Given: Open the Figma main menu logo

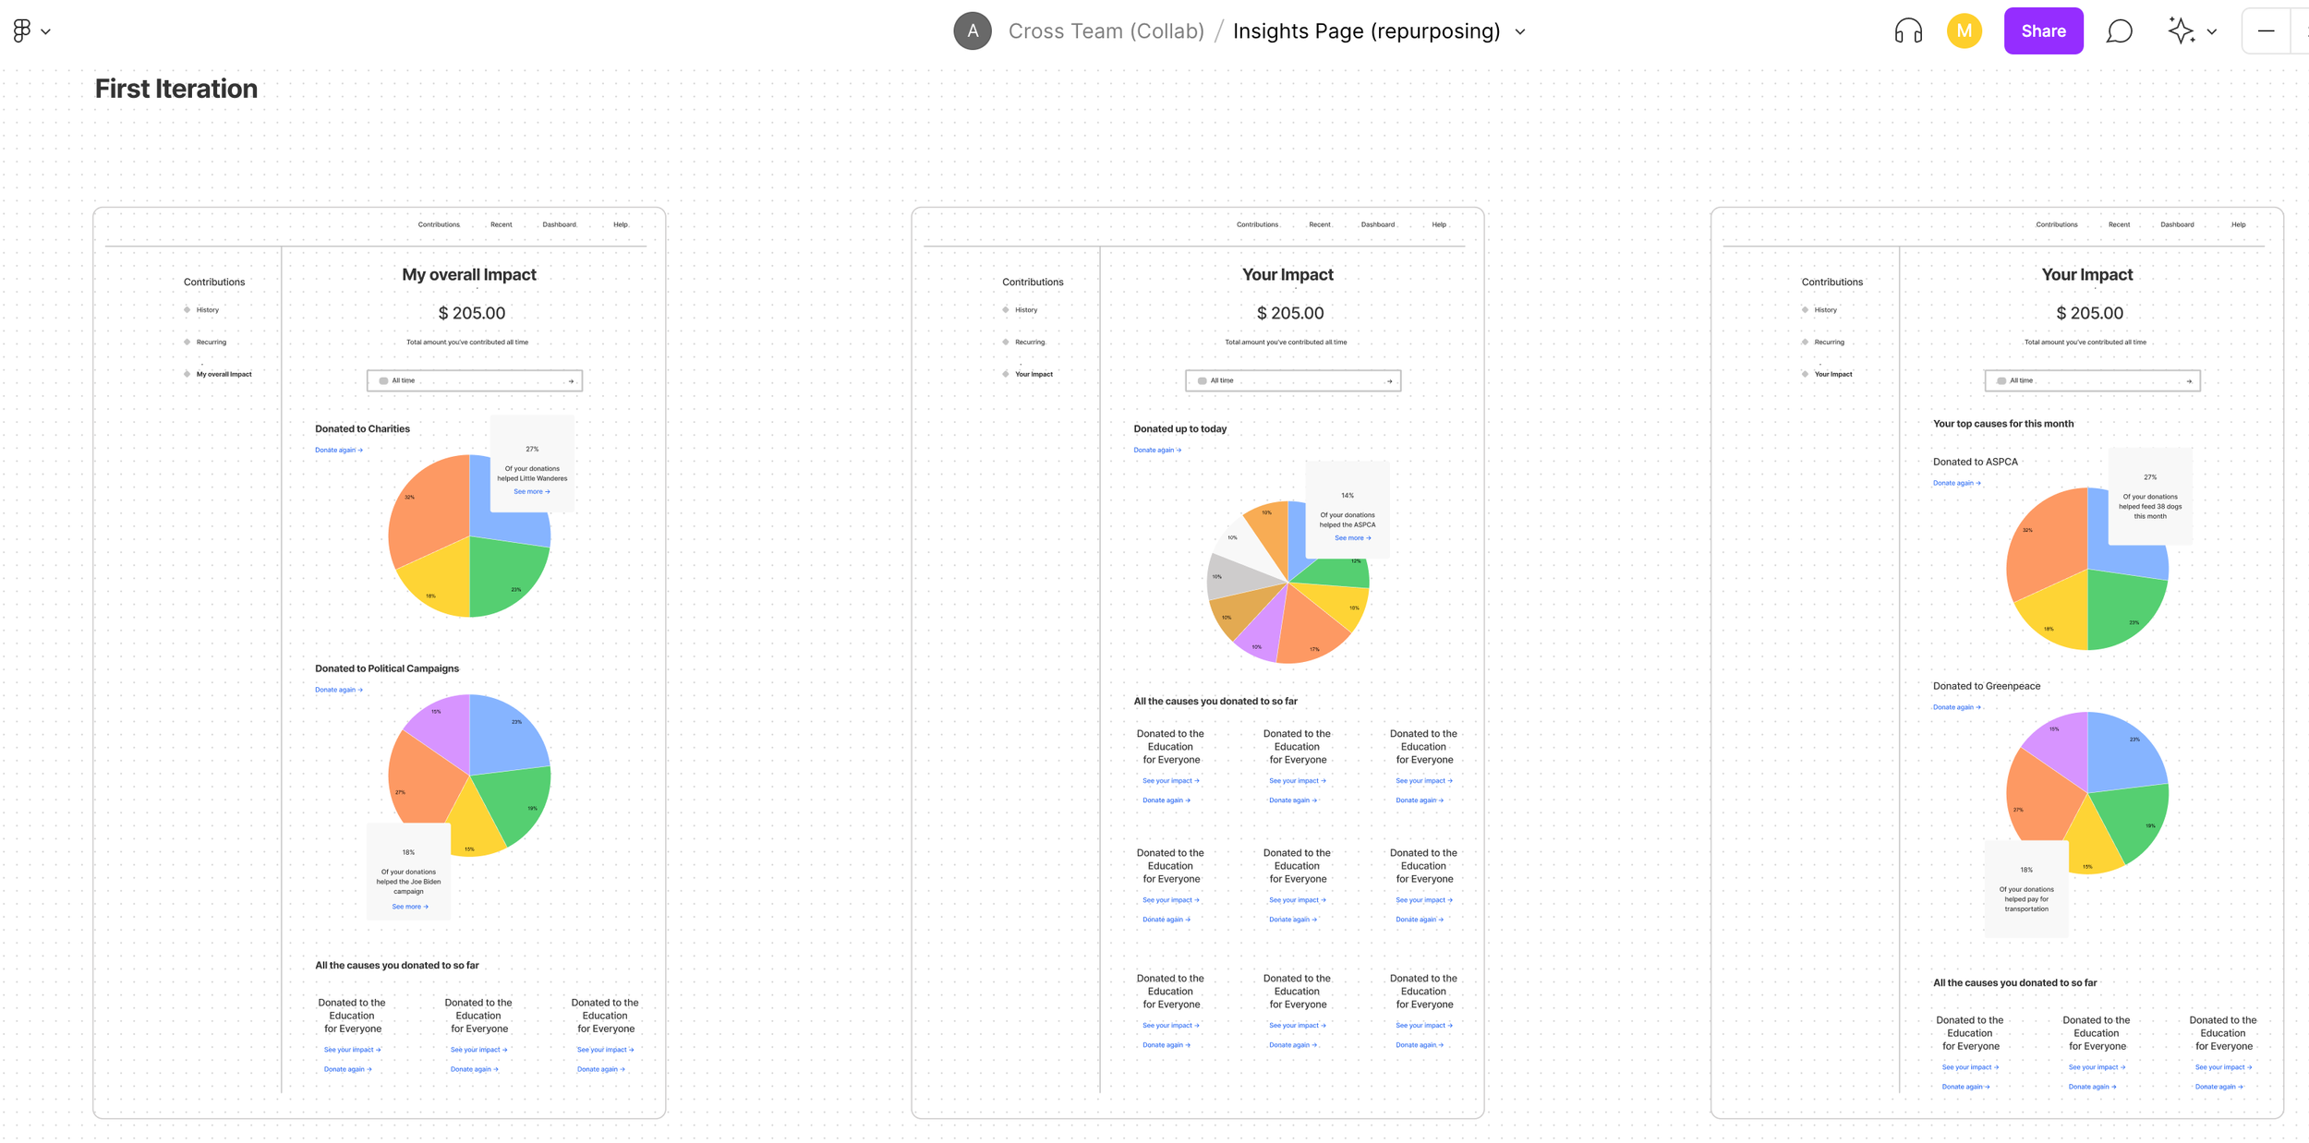Looking at the screenshot, I should tap(22, 30).
